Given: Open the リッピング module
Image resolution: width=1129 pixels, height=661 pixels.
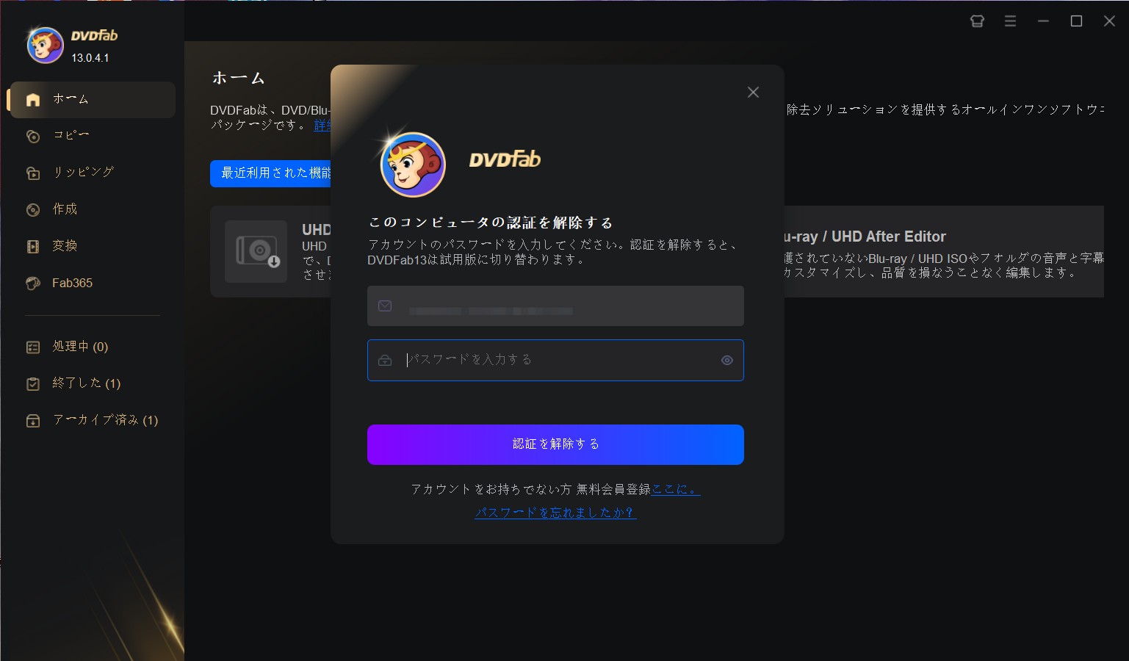Looking at the screenshot, I should [x=92, y=173].
